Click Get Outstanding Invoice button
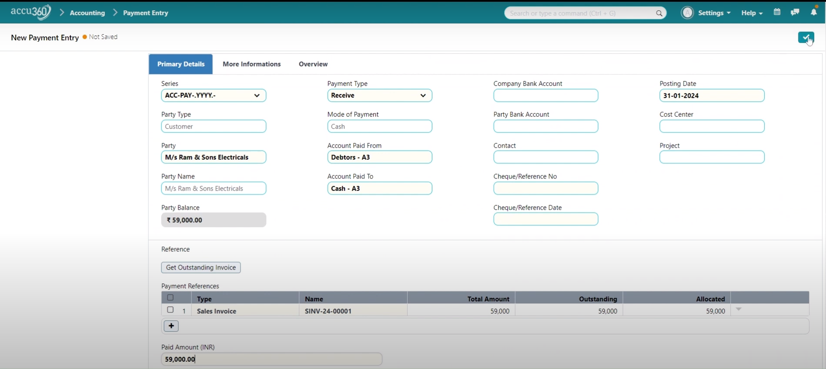This screenshot has height=369, width=826. point(201,267)
